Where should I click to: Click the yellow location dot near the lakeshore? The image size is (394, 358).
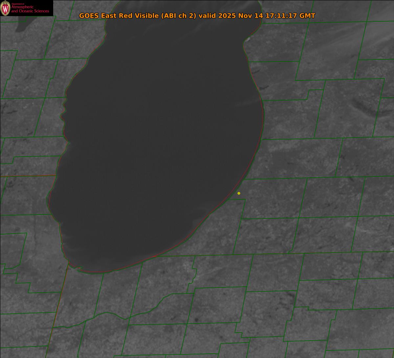click(239, 193)
